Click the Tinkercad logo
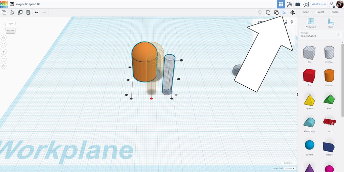This screenshot has width=344, height=172. click(x=4, y=4)
